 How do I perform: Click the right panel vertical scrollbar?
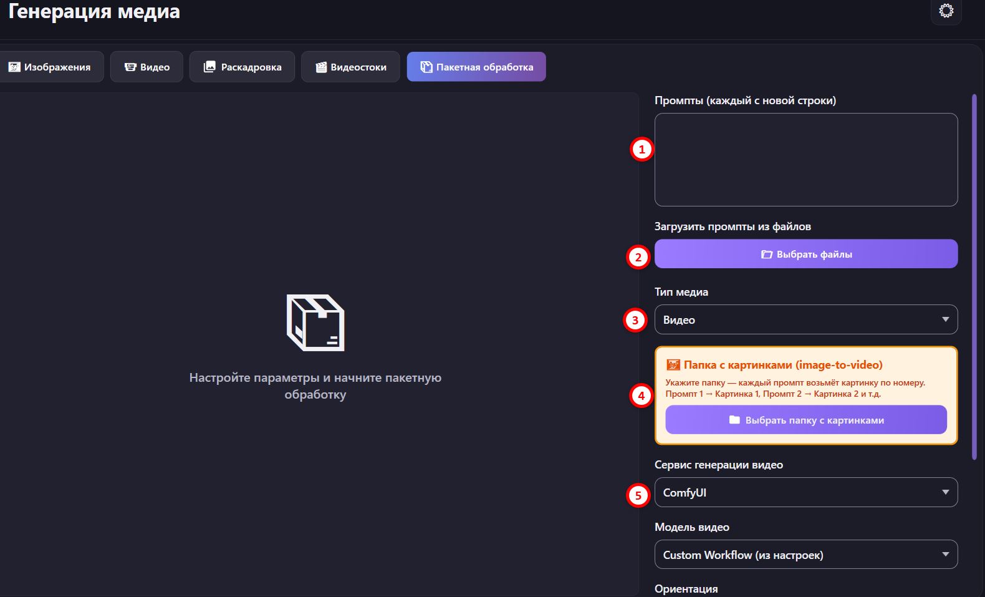[974, 277]
